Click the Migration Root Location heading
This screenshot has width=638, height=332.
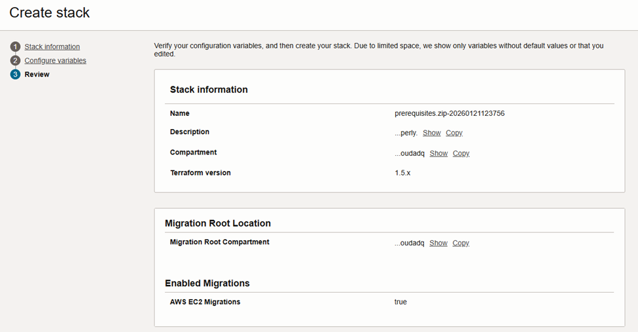click(217, 223)
